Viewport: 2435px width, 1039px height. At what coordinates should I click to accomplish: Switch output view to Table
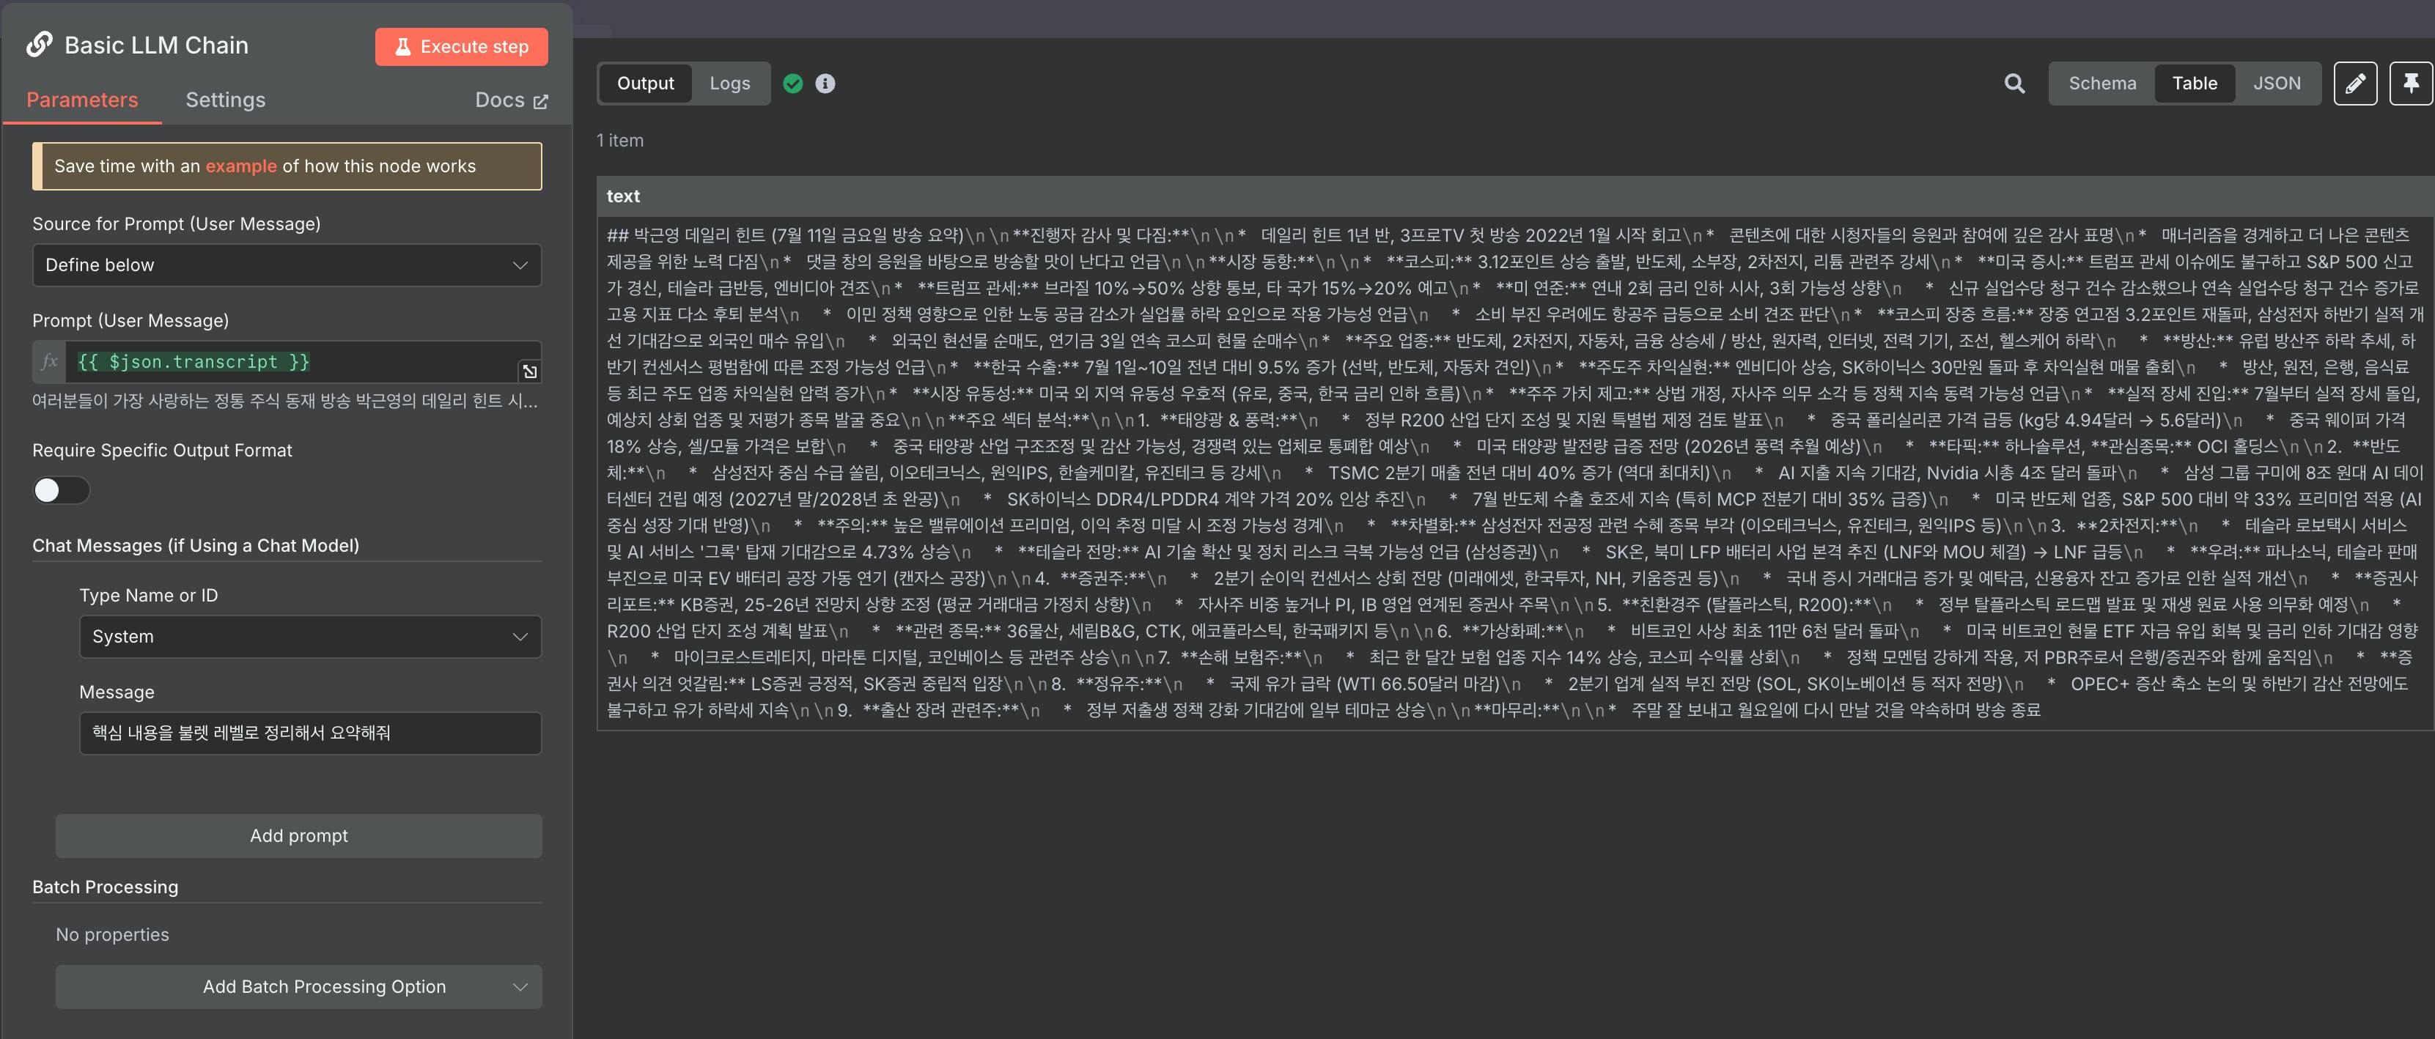[2194, 83]
